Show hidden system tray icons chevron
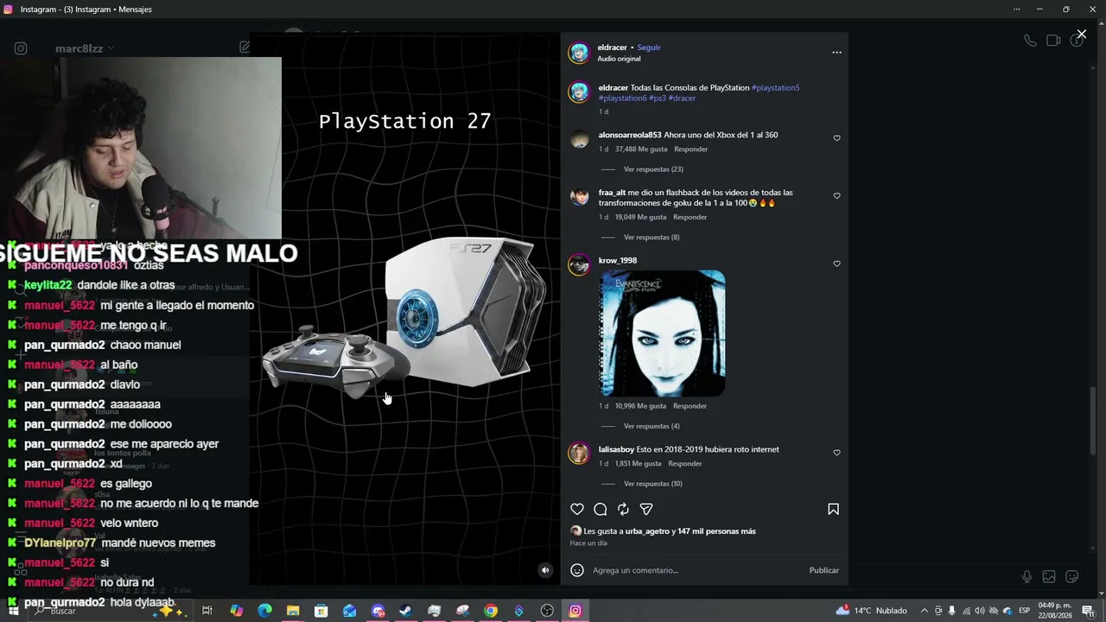Viewport: 1106px width, 622px height. click(925, 611)
